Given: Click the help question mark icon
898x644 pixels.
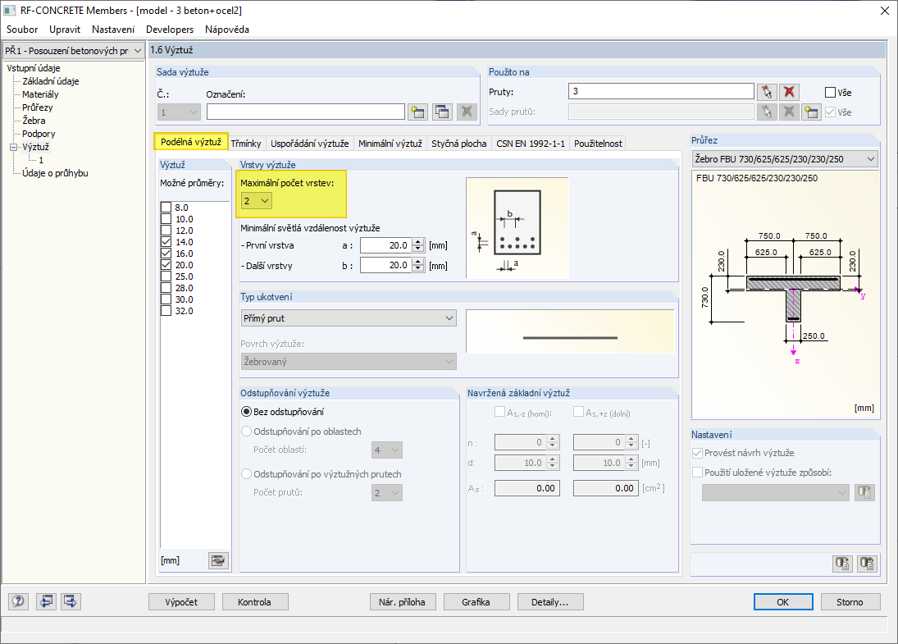Looking at the screenshot, I should tap(18, 601).
